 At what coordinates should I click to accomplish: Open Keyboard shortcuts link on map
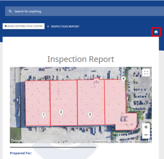click(x=100, y=142)
